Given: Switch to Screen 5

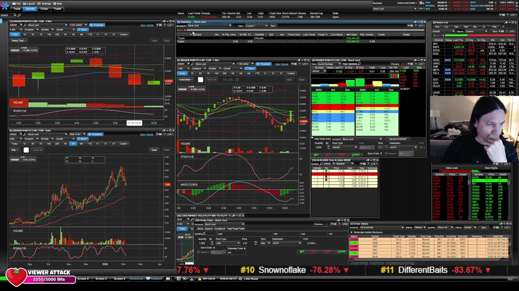Looking at the screenshot, I should [101, 279].
